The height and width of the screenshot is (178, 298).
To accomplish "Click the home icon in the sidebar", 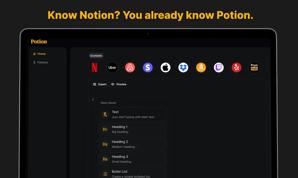I will 34,54.
